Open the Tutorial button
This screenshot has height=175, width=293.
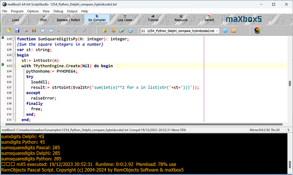(153, 19)
